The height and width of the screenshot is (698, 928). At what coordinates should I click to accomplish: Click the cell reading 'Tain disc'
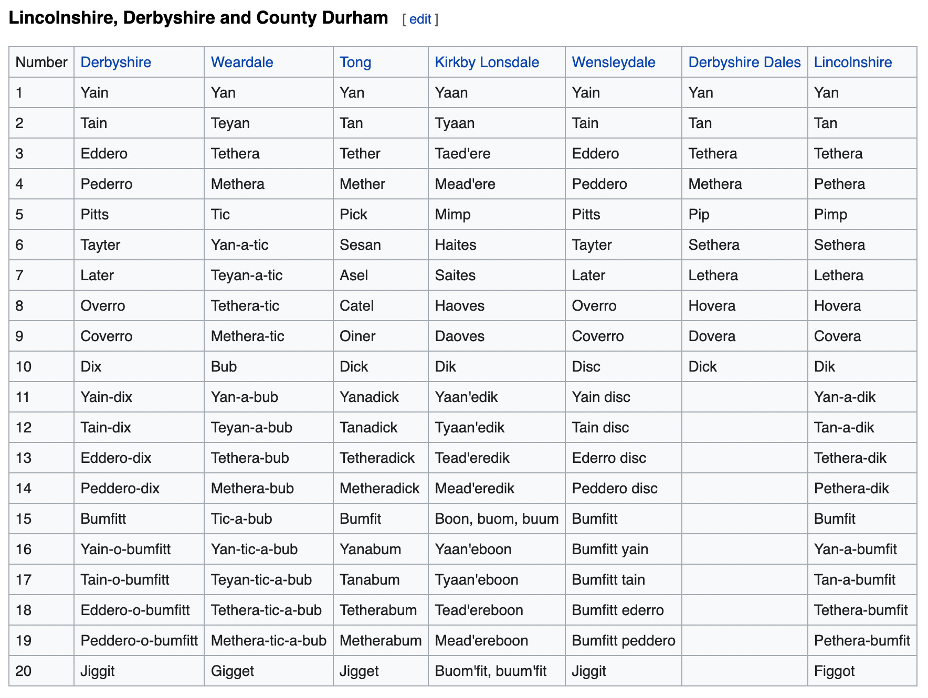(x=624, y=428)
